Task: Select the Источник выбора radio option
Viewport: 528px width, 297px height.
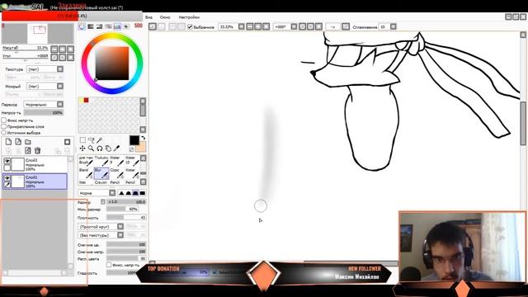Action: point(4,133)
